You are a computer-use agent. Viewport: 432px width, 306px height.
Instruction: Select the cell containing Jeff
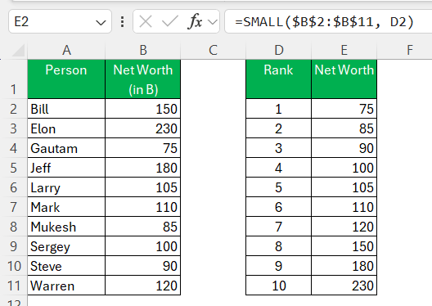pos(66,168)
